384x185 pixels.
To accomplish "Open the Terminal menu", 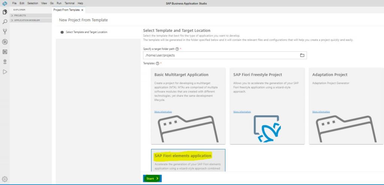I will click(69, 3).
